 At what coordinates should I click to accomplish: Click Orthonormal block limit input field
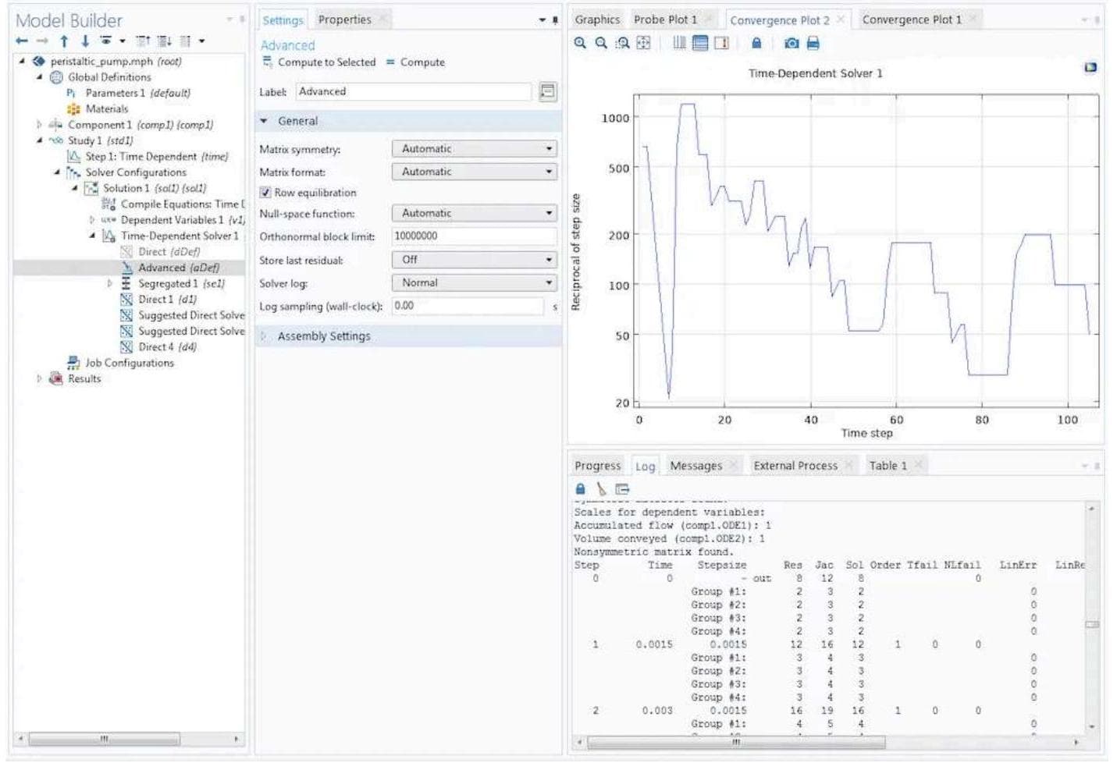(466, 236)
